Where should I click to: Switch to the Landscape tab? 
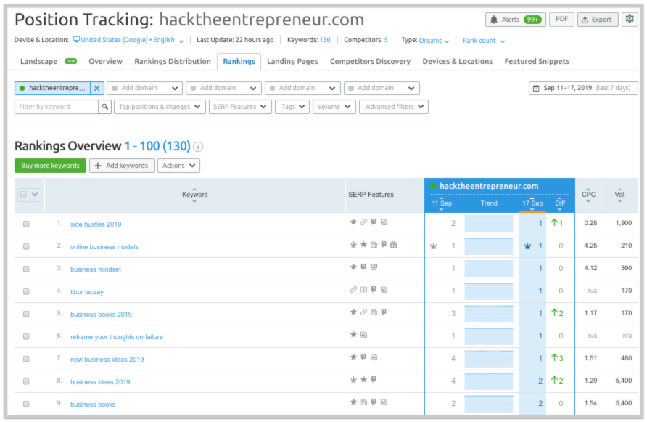click(x=38, y=61)
